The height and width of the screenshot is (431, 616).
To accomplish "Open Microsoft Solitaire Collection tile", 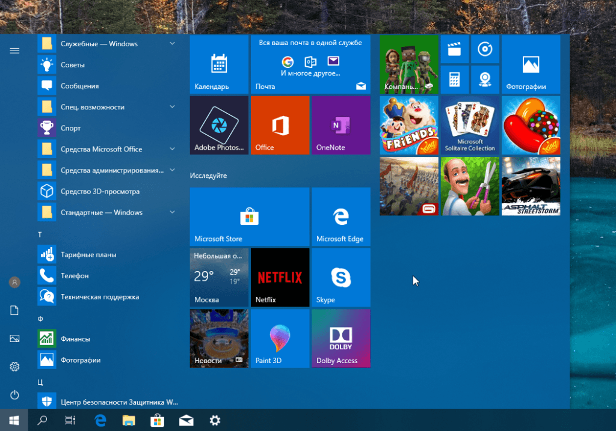I will point(470,125).
